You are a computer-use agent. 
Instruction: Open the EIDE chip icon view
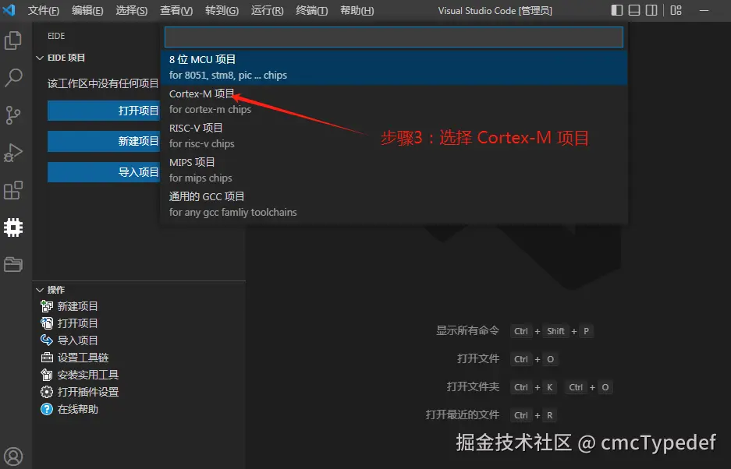[x=13, y=227]
